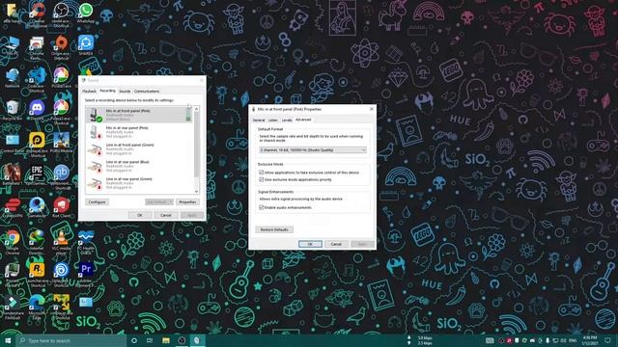Open Sounds tab in Sound window

[125, 92]
